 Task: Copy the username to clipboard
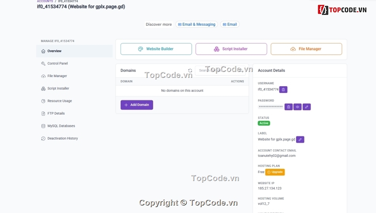coord(283,90)
